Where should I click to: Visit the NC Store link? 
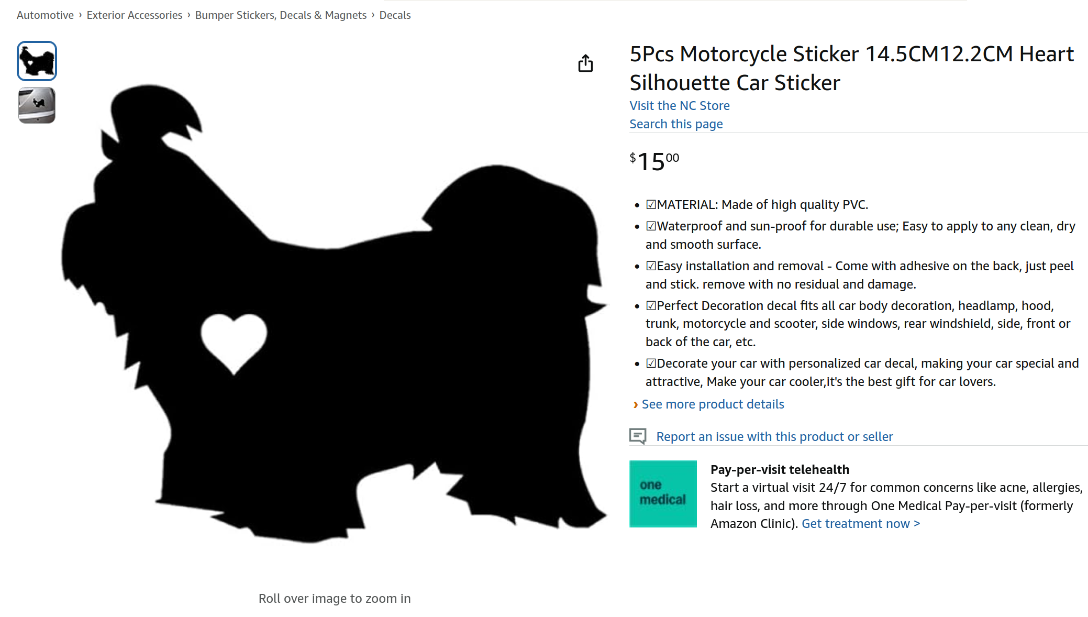[679, 105]
